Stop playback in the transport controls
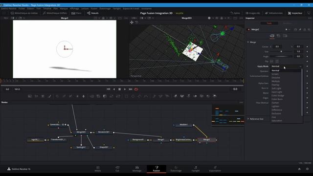The height and width of the screenshot is (176, 313). pyautogui.click(x=119, y=89)
